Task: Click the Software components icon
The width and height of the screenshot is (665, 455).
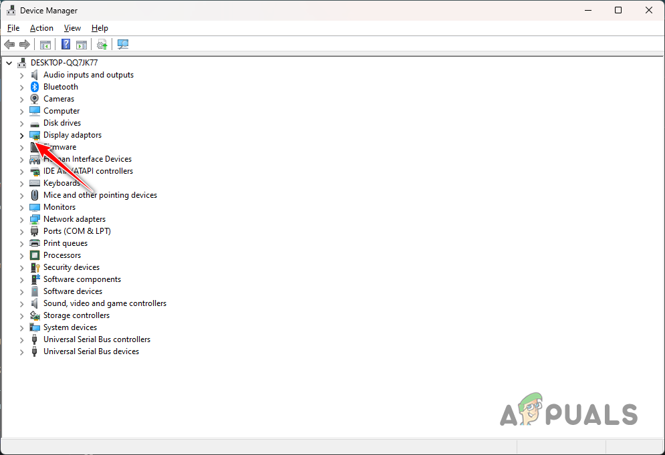Action: click(35, 279)
